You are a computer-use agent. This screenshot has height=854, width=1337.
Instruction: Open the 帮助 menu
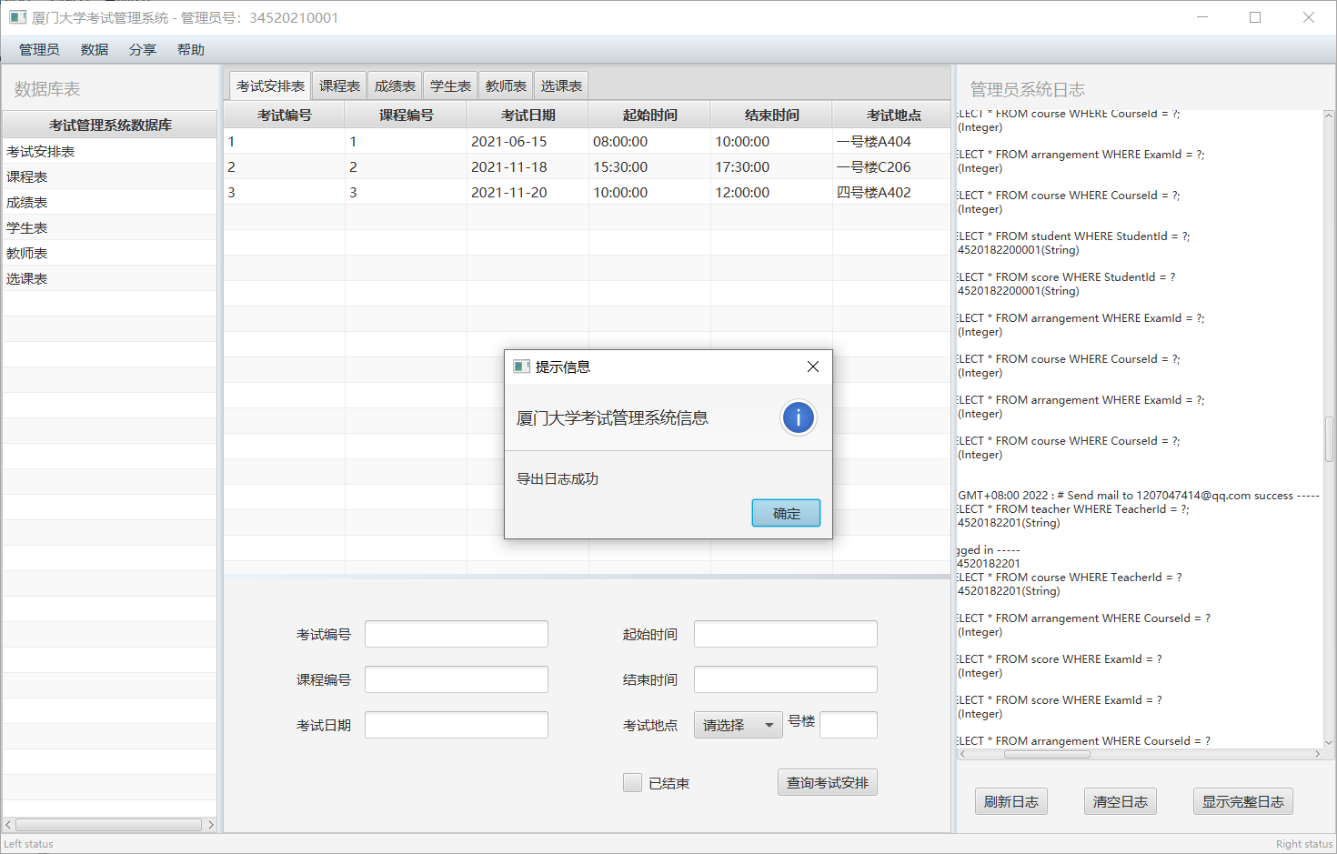[x=191, y=50]
